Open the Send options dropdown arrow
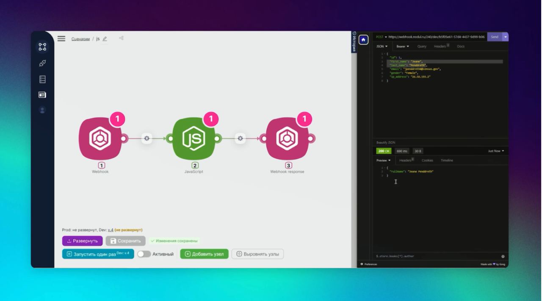This screenshot has height=301, width=542. coord(505,37)
